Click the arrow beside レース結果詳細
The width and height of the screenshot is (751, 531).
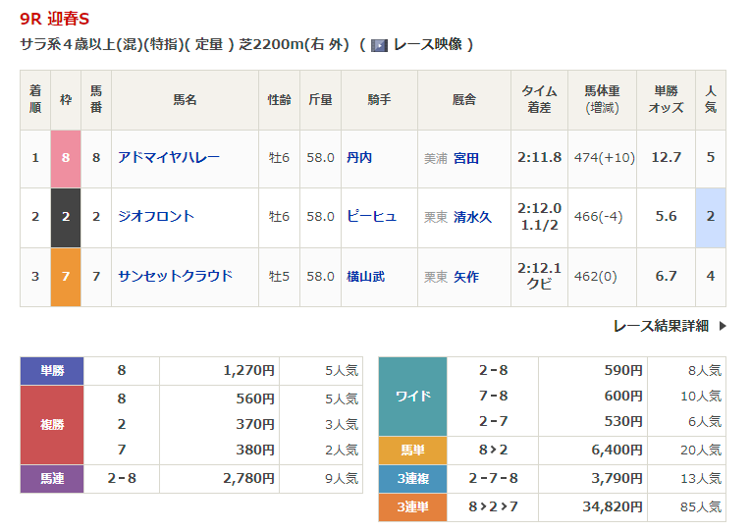coord(723,326)
